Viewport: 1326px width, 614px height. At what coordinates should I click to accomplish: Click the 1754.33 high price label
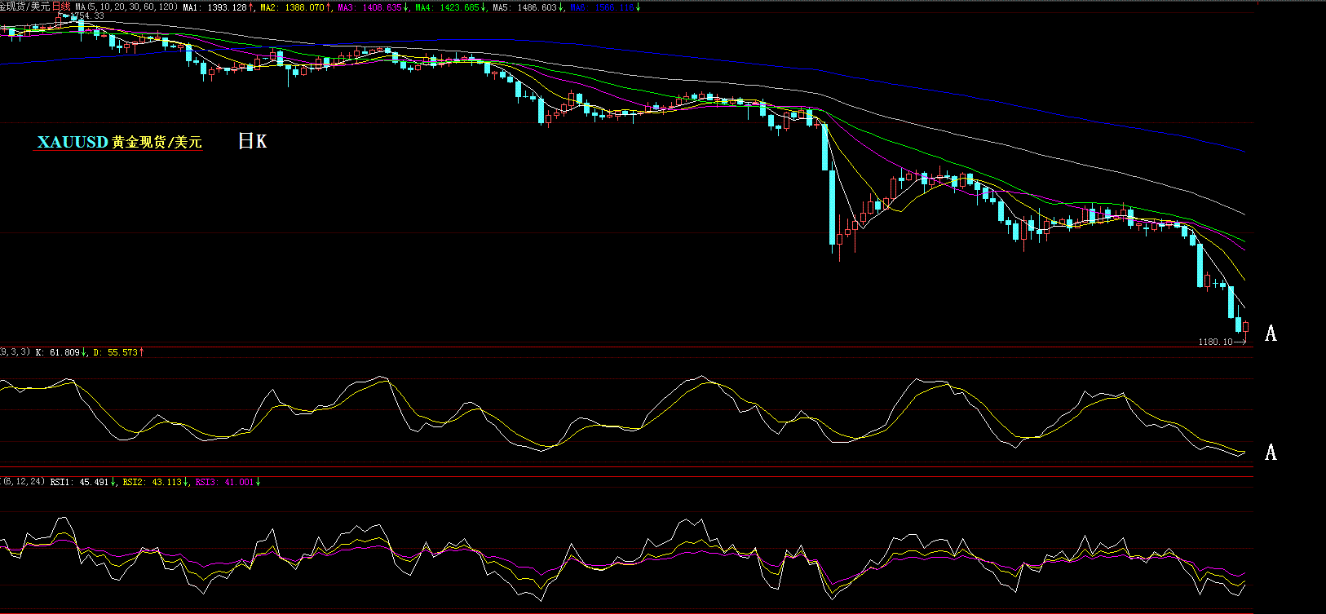click(x=87, y=15)
